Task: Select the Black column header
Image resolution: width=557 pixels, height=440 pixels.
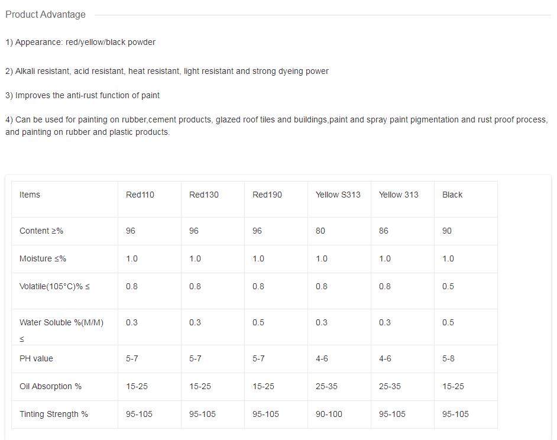Action: click(452, 195)
